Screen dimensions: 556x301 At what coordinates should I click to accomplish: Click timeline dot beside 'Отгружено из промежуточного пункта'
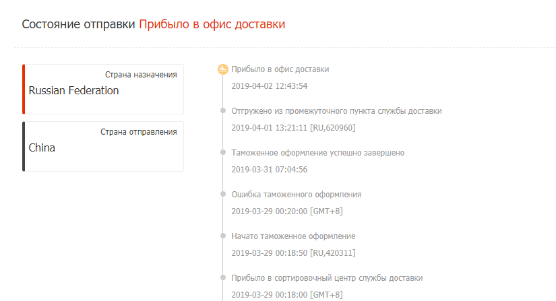(x=223, y=110)
